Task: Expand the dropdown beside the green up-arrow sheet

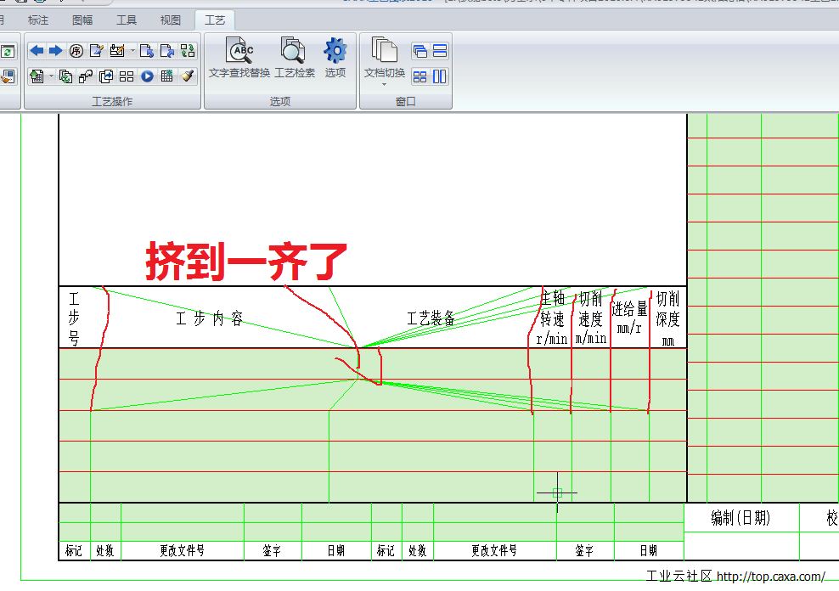Action: tap(51, 76)
